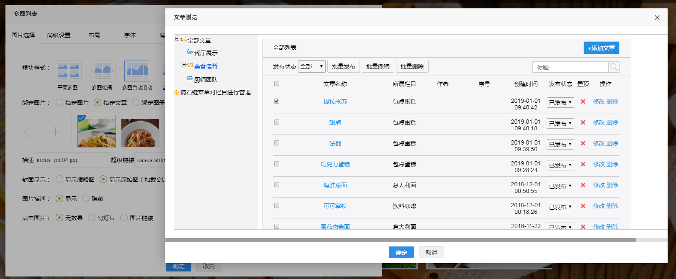Switch to the 布局 tab
This screenshot has height=279, width=676.
(94, 35)
